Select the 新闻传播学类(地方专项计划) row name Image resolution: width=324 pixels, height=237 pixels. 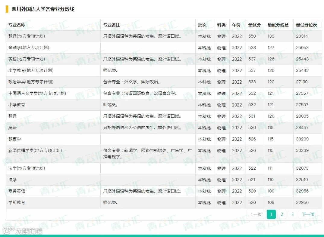click(x=35, y=151)
